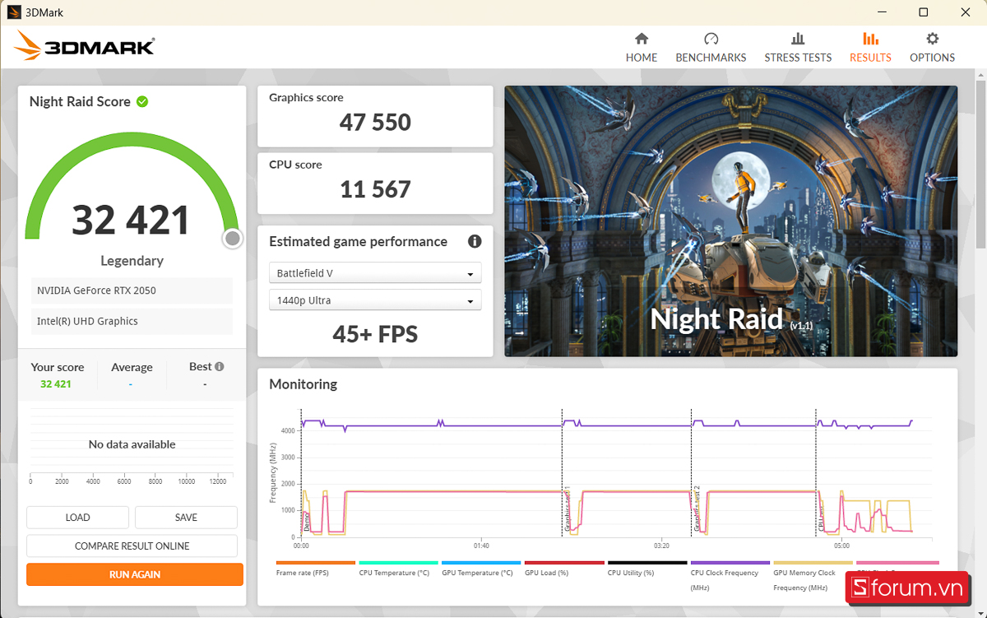
Task: Click the 45+ FPS estimate
Action: 375,334
